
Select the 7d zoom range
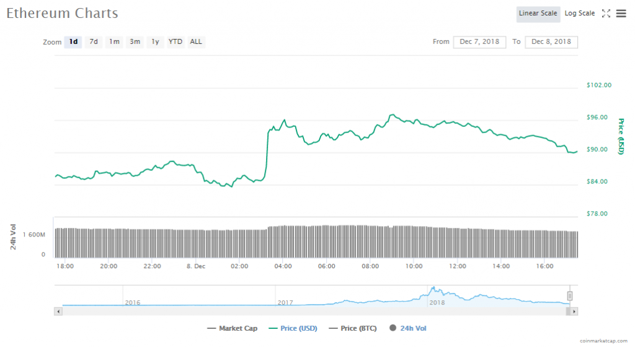click(94, 42)
